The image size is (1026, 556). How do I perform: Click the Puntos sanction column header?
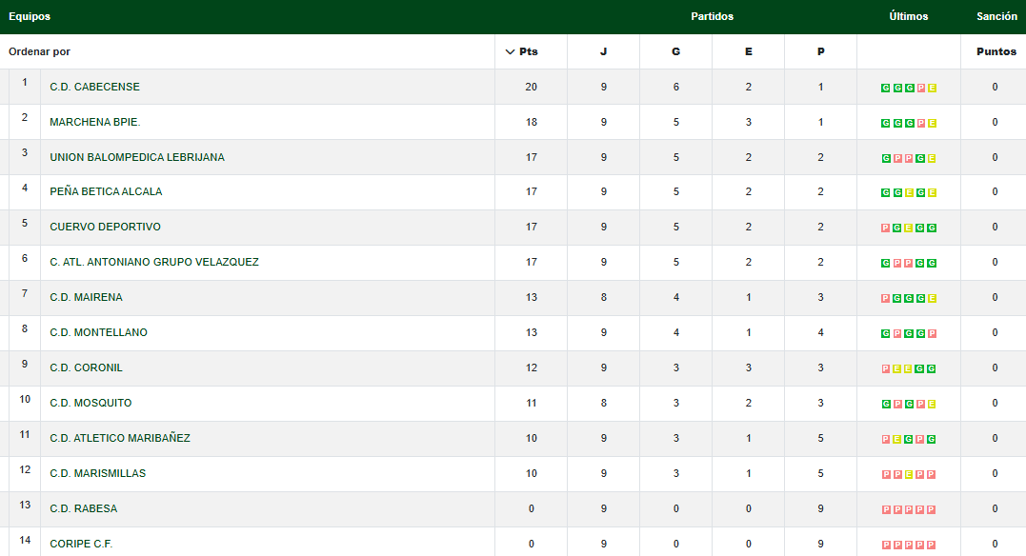[x=996, y=51]
